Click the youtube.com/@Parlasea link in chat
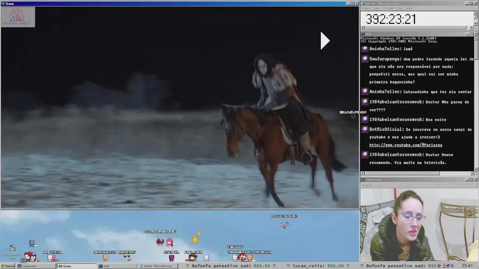Image resolution: width=479 pixels, height=269 pixels. tap(406, 145)
